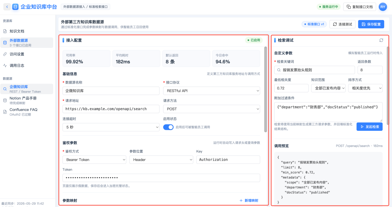Click the magnifier icon in 检索关键词 field

[279, 70]
